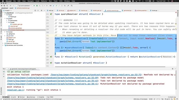Expand External Libraries
This screenshot has width=179, height=100.
click(x=3, y=43)
